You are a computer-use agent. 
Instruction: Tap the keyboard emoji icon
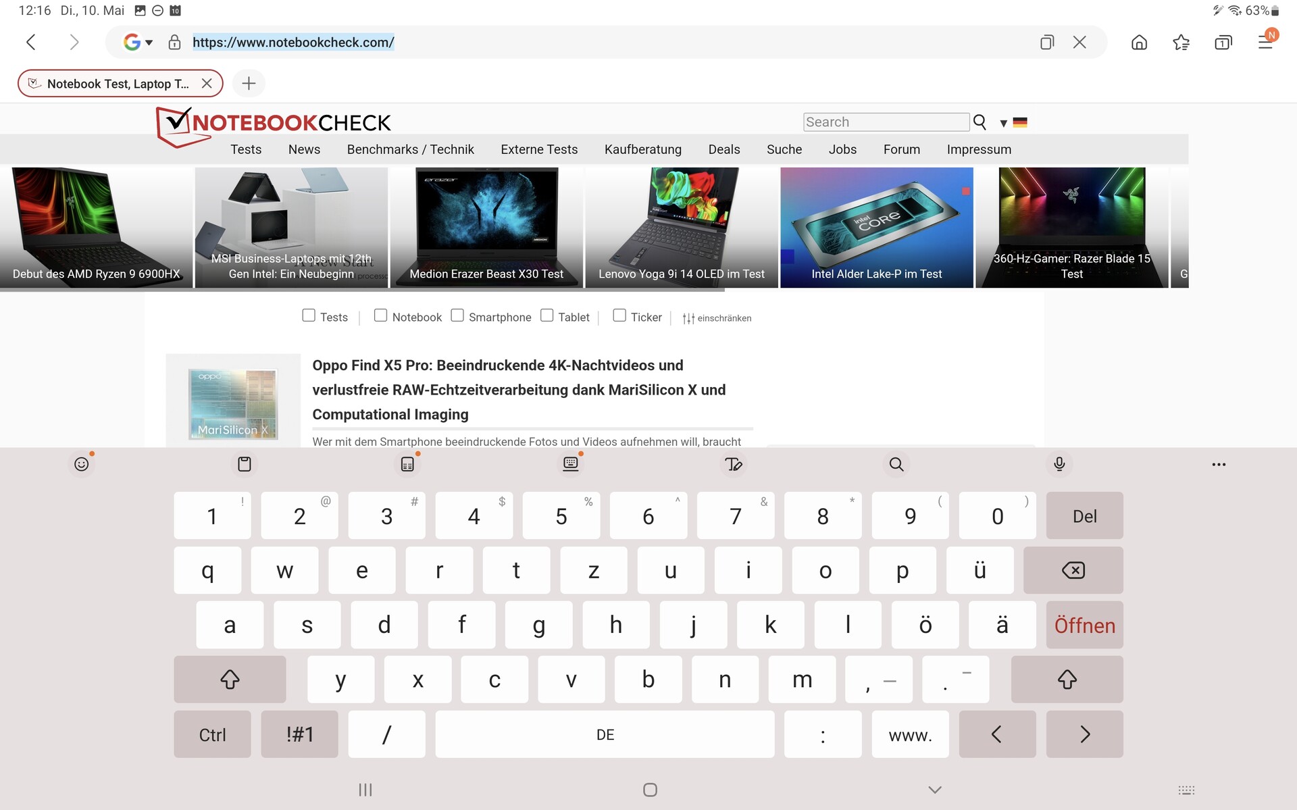[x=82, y=464]
